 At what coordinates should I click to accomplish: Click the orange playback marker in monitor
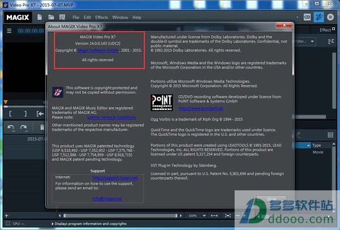pos(6,102)
